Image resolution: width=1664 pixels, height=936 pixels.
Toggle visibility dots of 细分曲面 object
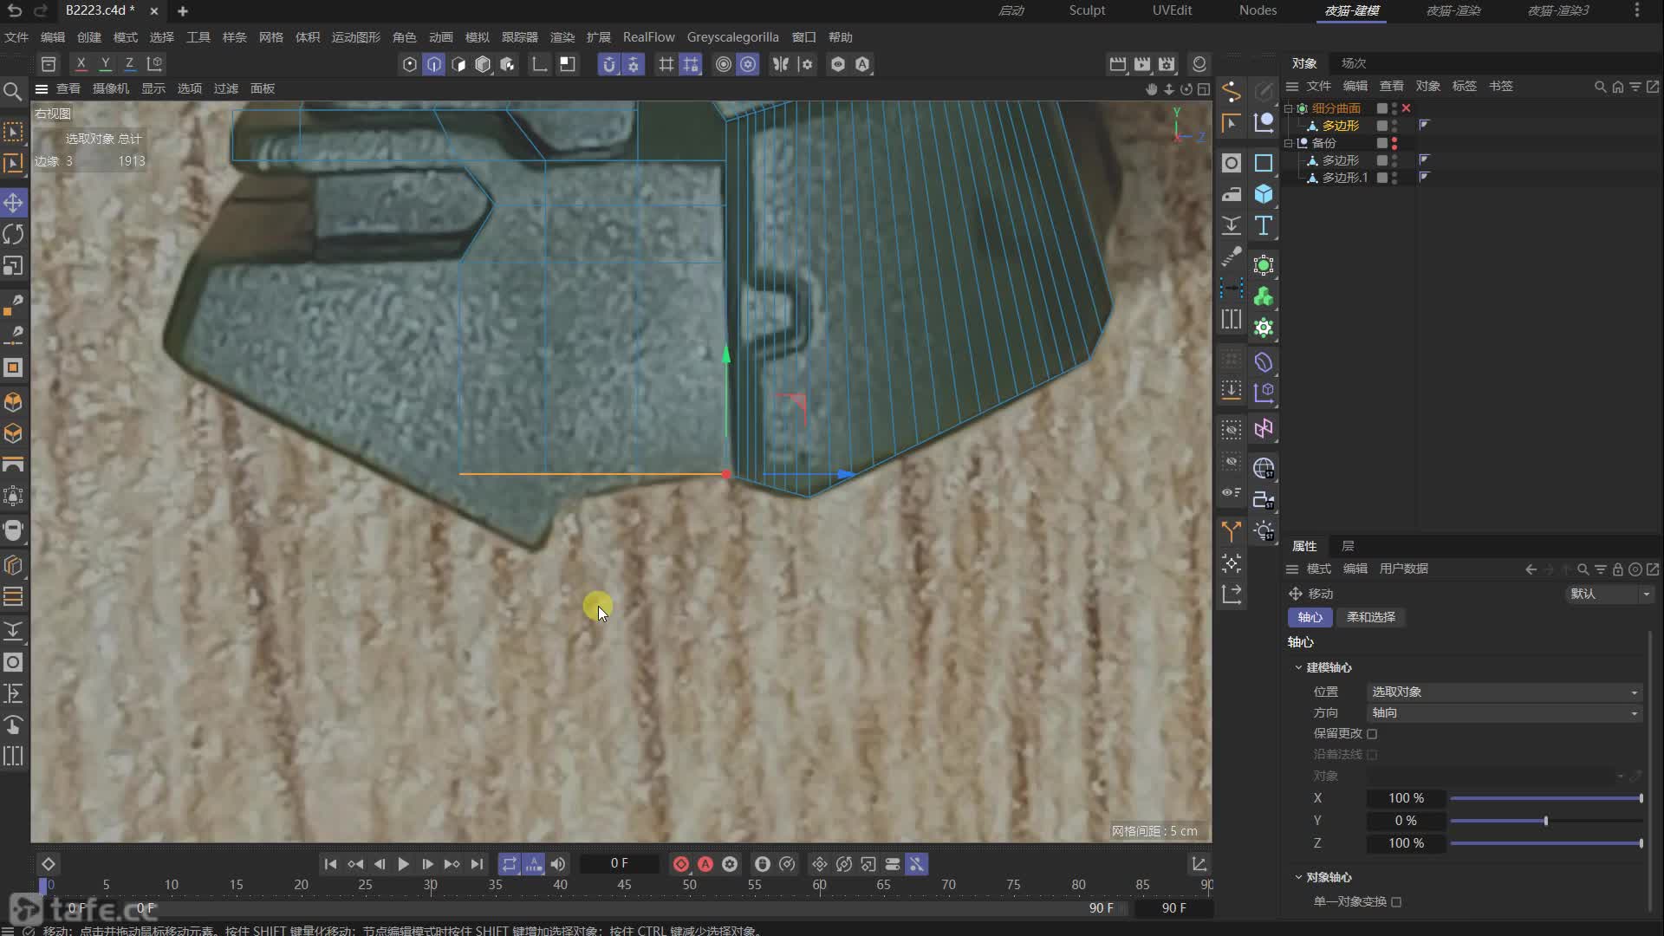coord(1394,108)
